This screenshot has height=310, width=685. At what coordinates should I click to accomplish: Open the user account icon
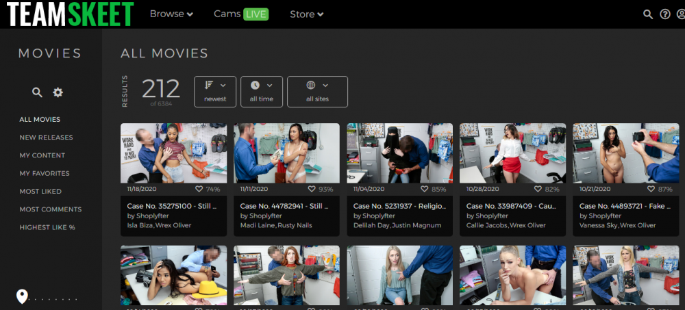tap(680, 14)
